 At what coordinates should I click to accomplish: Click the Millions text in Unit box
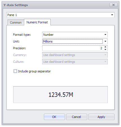tap(48, 41)
